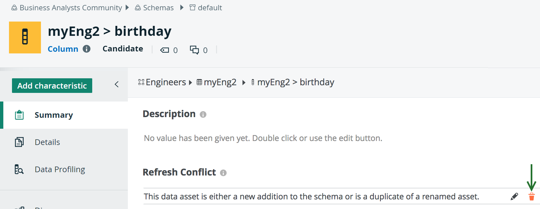Screen dimensions: 540x209
Task: Click the Column asset type link
Action: pyautogui.click(x=63, y=49)
